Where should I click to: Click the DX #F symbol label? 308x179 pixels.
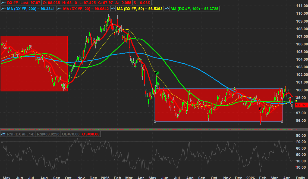click(x=13, y=3)
